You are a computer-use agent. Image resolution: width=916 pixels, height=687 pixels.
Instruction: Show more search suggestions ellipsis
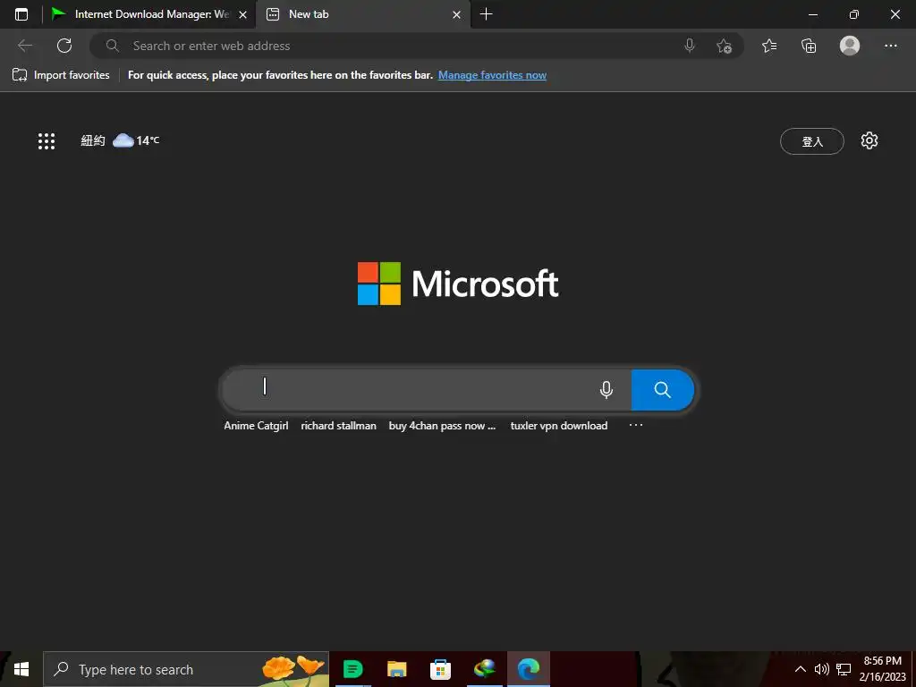tap(636, 425)
